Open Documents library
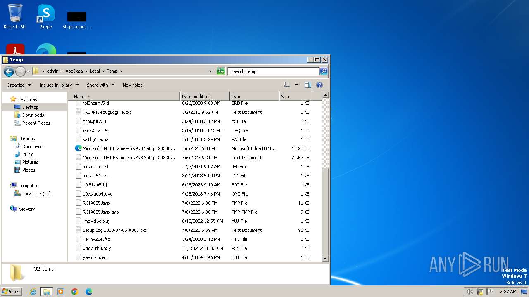 33,146
